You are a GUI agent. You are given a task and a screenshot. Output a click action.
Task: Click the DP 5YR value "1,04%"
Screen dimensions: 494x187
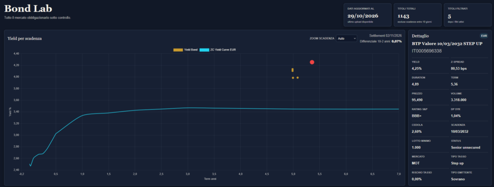coord(456,115)
